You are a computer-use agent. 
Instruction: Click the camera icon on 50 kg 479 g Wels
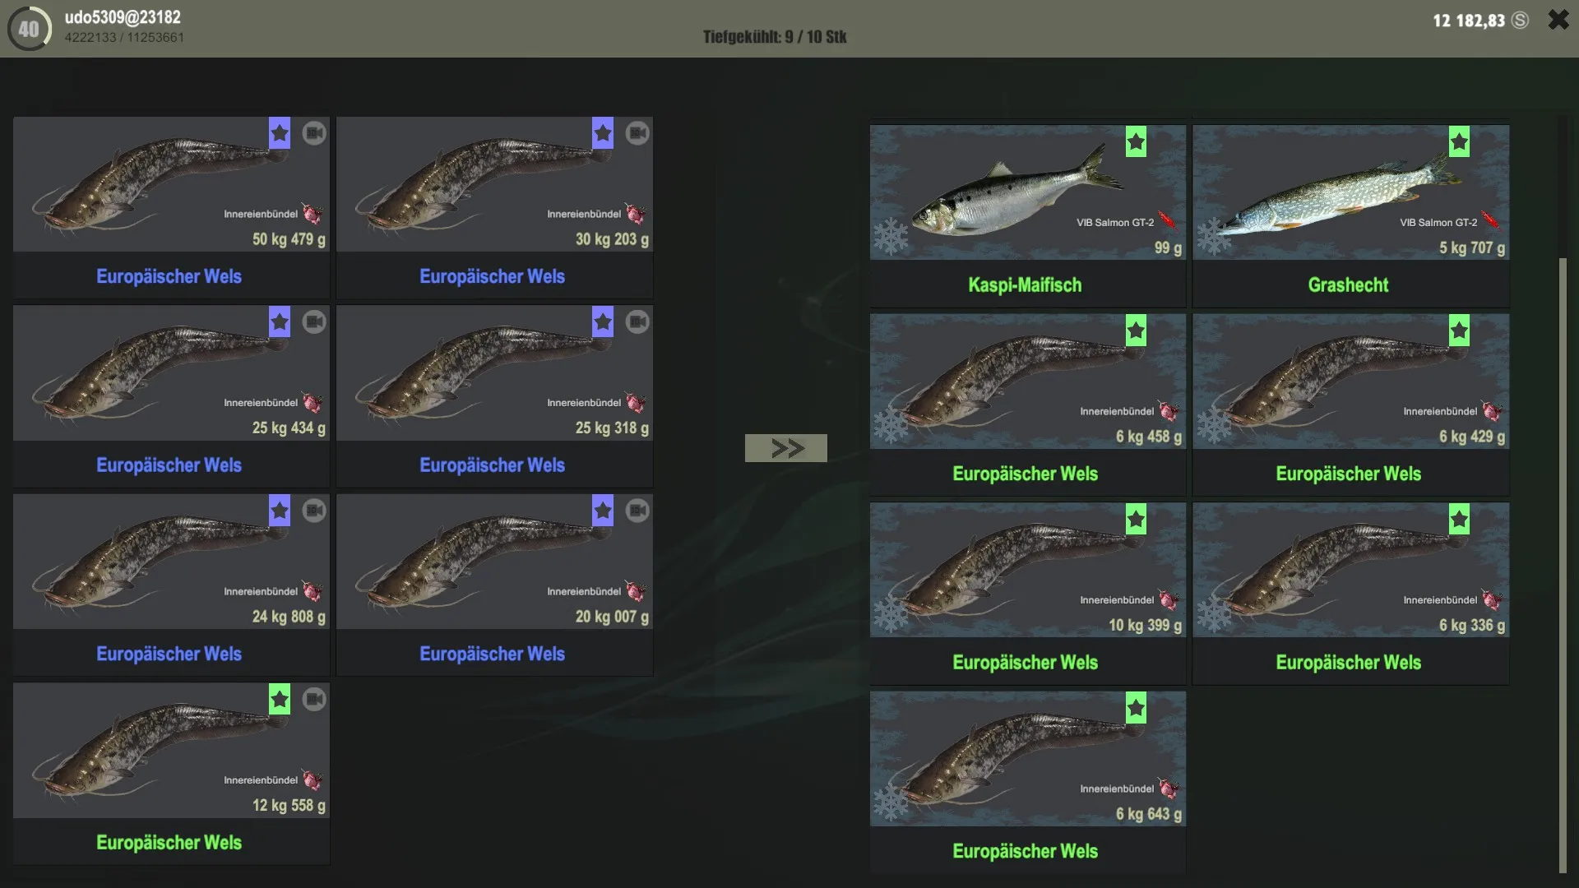(x=313, y=133)
